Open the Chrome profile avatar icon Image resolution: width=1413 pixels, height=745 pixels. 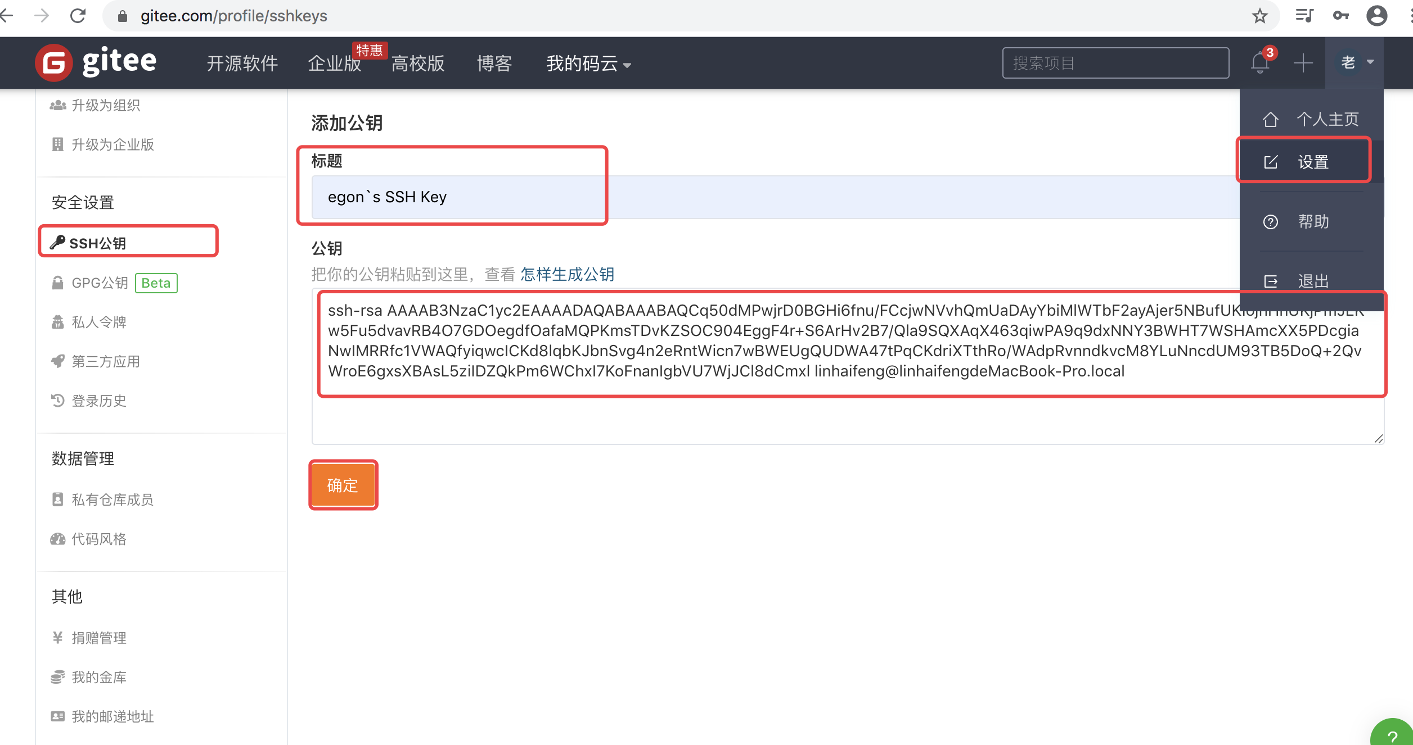point(1376,16)
